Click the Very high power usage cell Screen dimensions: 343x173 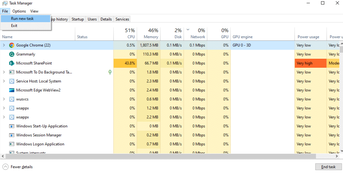(311, 63)
